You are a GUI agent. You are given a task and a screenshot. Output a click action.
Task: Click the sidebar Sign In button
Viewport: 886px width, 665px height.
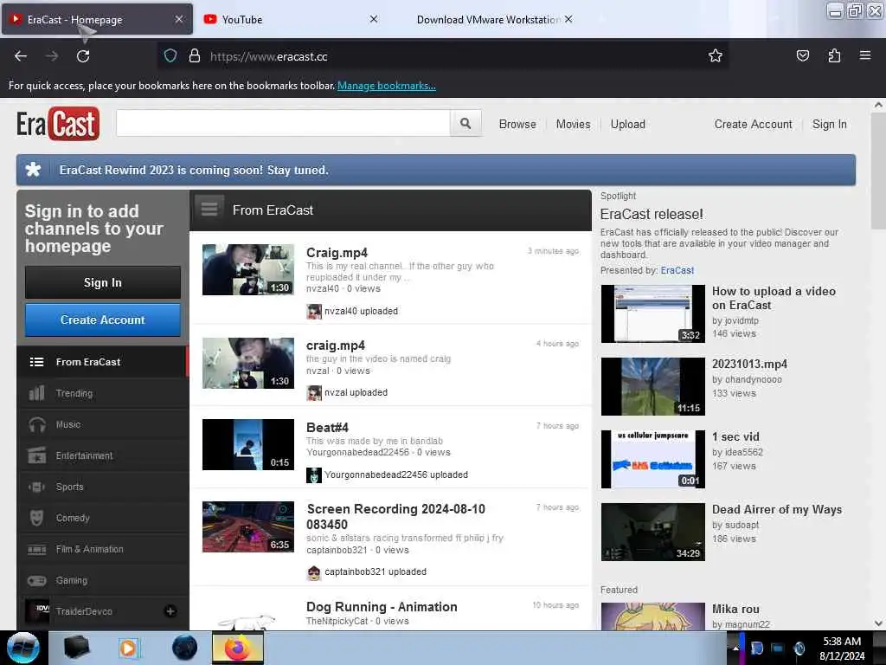click(102, 282)
